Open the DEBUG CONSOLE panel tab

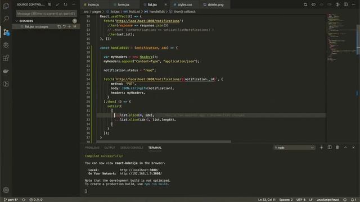tap(132, 148)
